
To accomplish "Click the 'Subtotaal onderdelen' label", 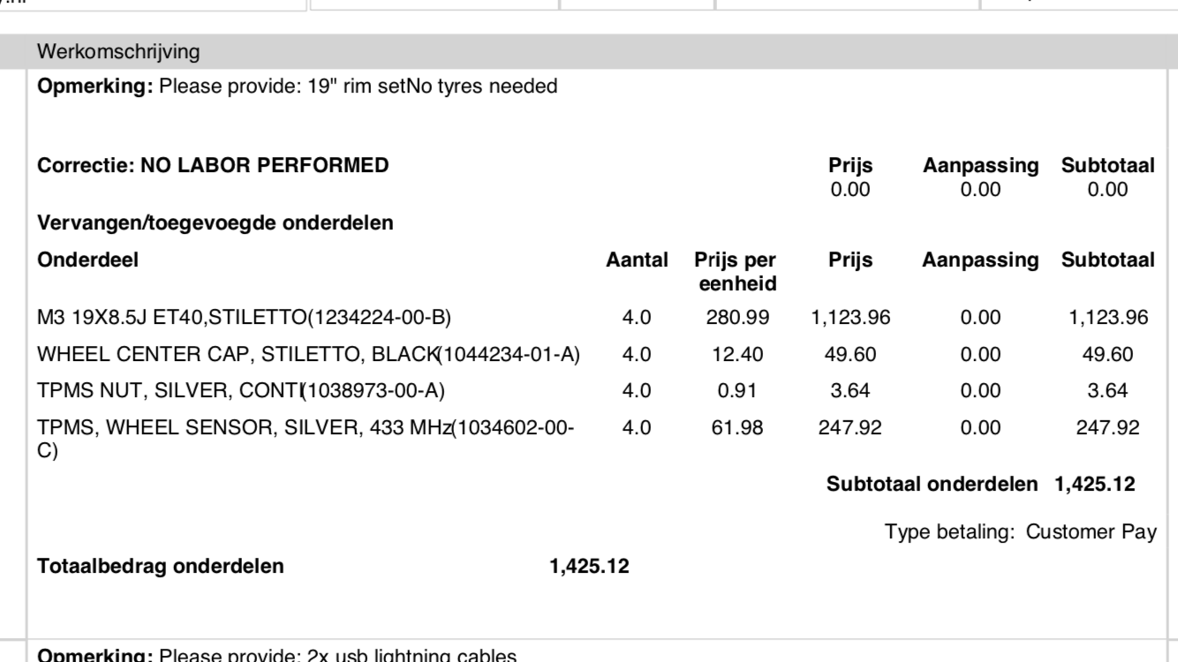I will pyautogui.click(x=936, y=484).
